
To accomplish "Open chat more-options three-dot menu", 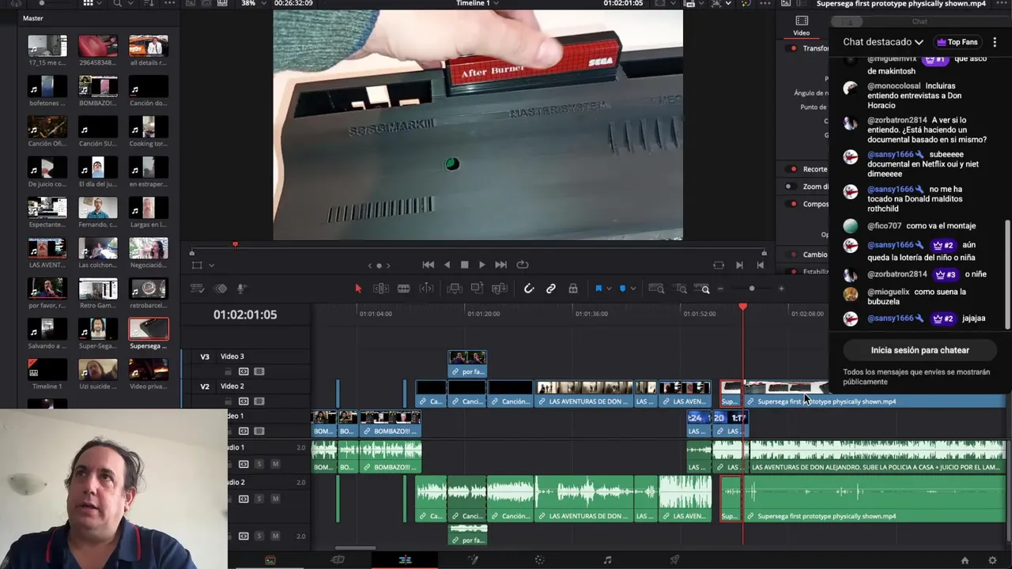I will tap(995, 42).
